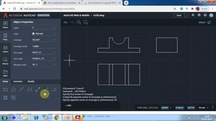Open Internet Explorer from taskbar

coord(36,118)
